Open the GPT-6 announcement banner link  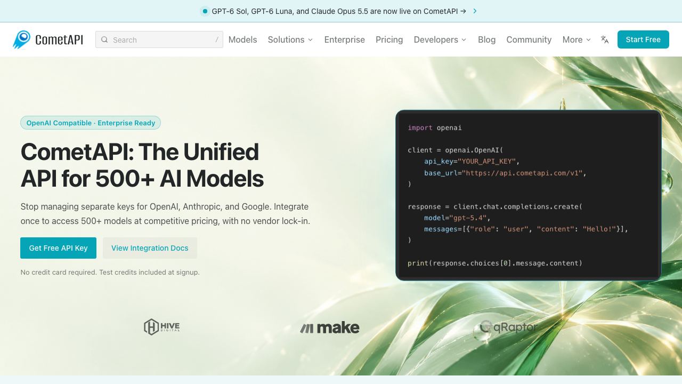click(x=339, y=11)
